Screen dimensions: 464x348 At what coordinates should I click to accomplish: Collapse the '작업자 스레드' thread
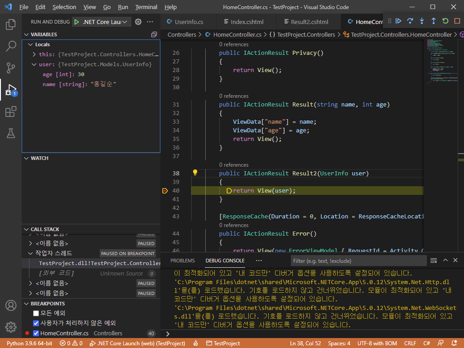pyautogui.click(x=30, y=253)
